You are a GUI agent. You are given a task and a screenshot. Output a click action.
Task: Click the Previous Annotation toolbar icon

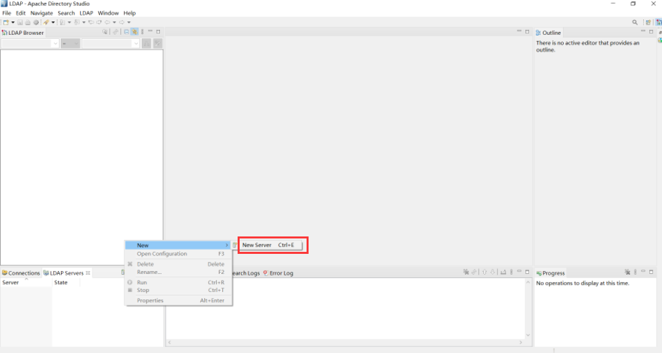[x=77, y=22]
